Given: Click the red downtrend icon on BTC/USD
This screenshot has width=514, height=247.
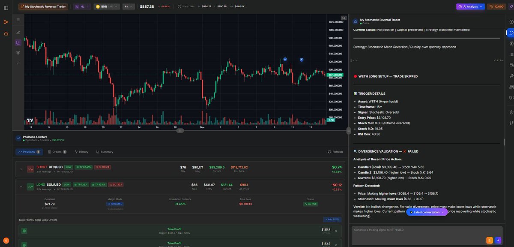Looking at the screenshot, I should 30,169.
